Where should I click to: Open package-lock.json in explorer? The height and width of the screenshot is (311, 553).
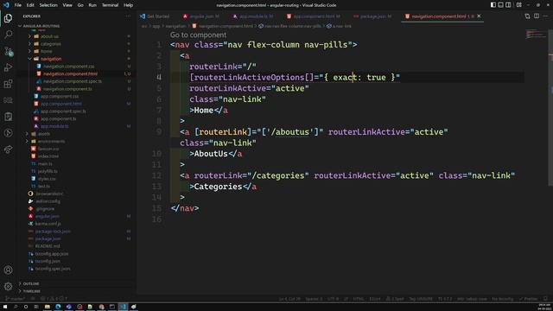pyautogui.click(x=53, y=232)
